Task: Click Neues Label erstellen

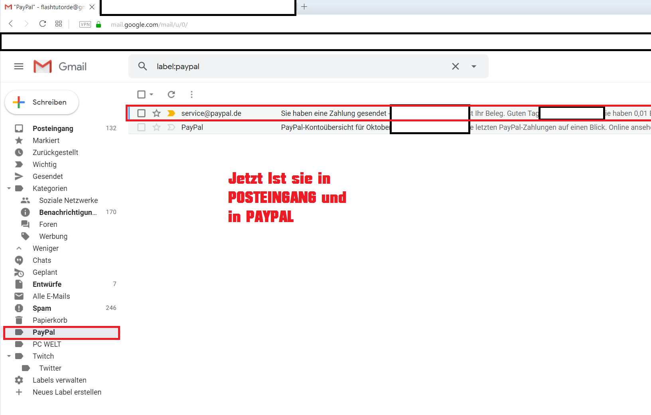Action: tap(67, 392)
